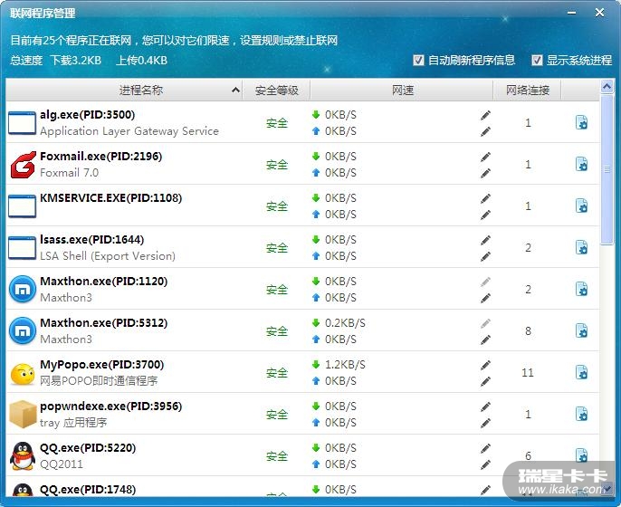The width and height of the screenshot is (621, 507).
Task: Sort by 网络连接 column header
Action: pyautogui.click(x=527, y=90)
